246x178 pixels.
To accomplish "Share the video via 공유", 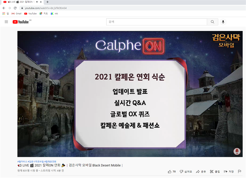I will 201,172.
